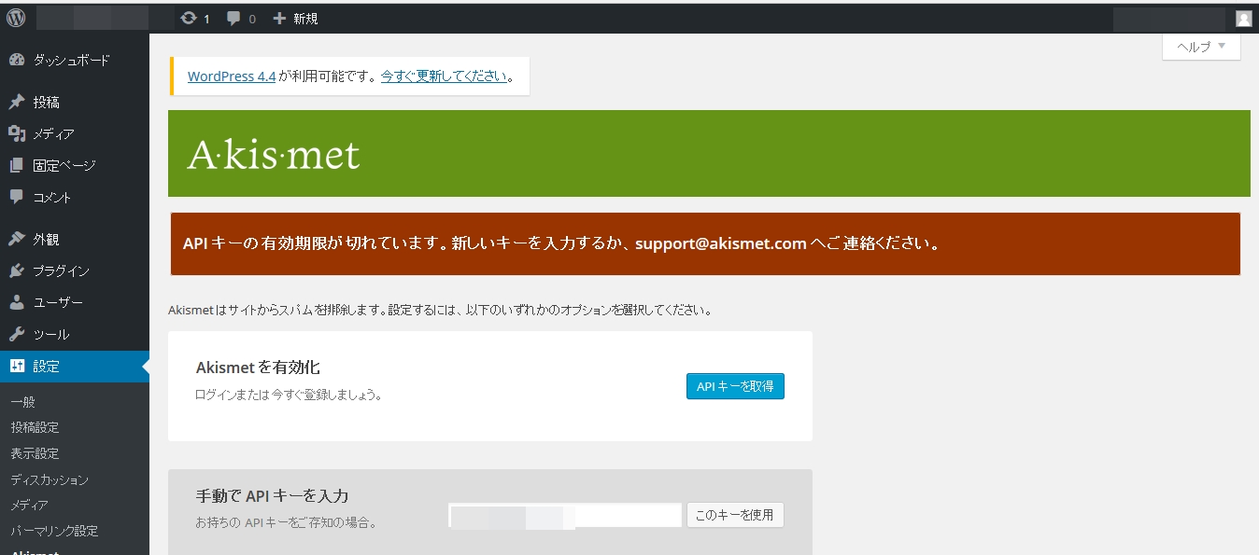Click the ダッシュボード gauge icon
This screenshot has height=555, width=1259.
pyautogui.click(x=16, y=60)
